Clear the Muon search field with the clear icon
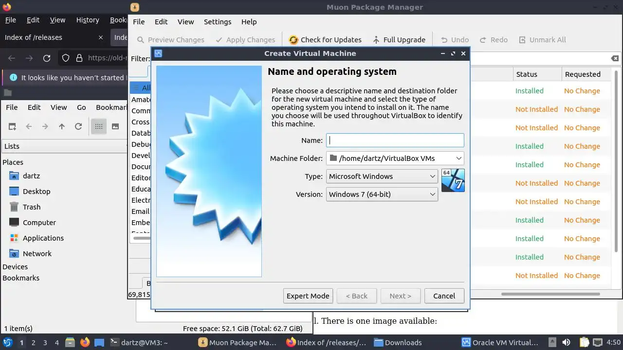 point(615,58)
